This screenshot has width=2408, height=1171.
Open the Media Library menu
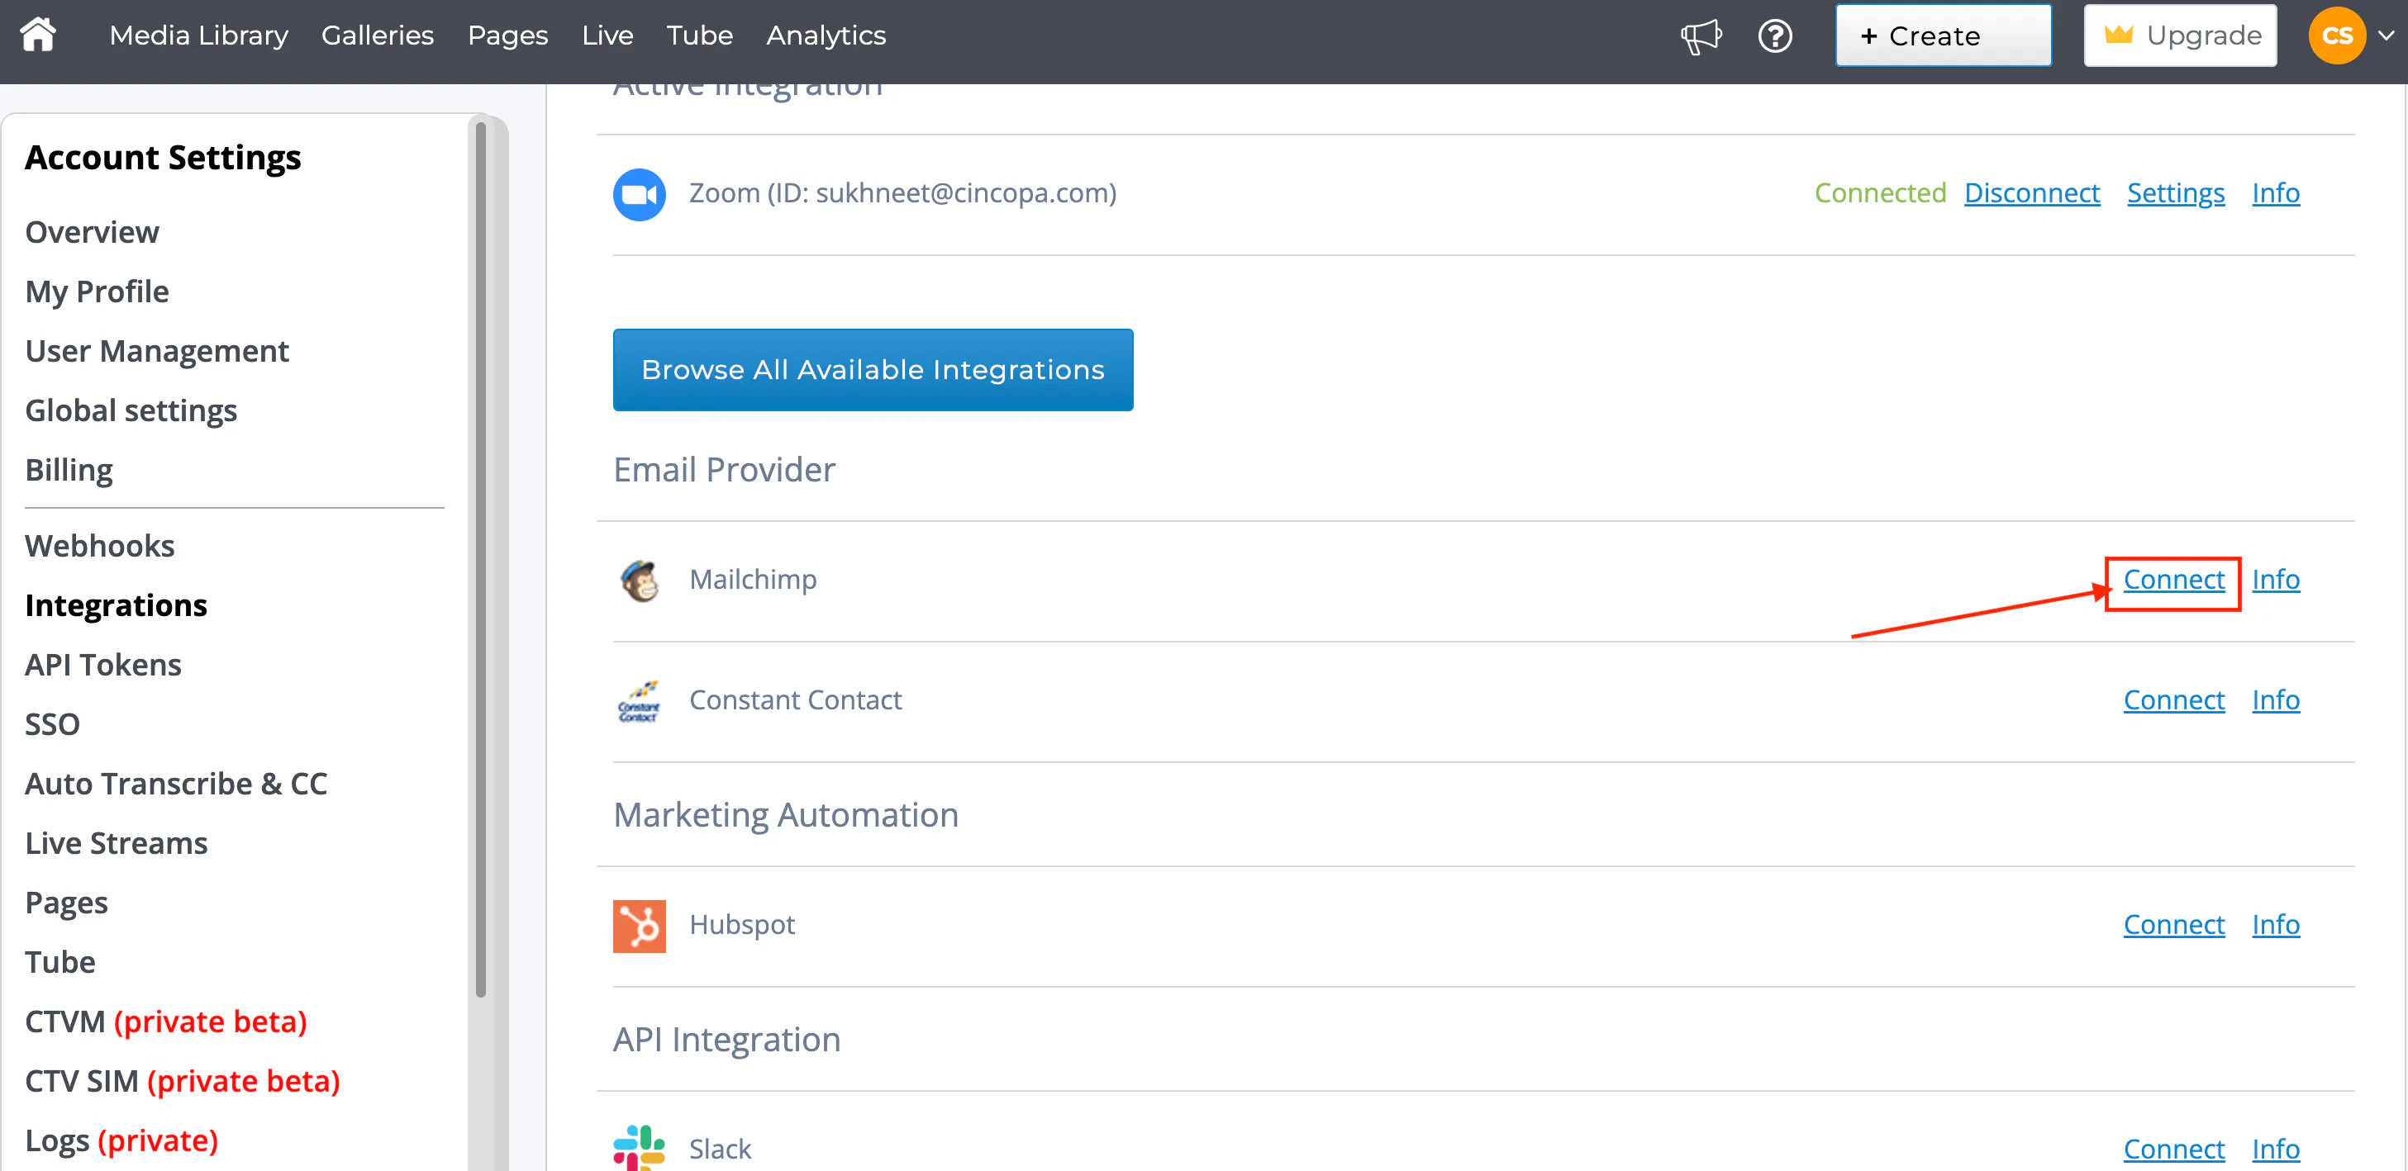coord(198,36)
